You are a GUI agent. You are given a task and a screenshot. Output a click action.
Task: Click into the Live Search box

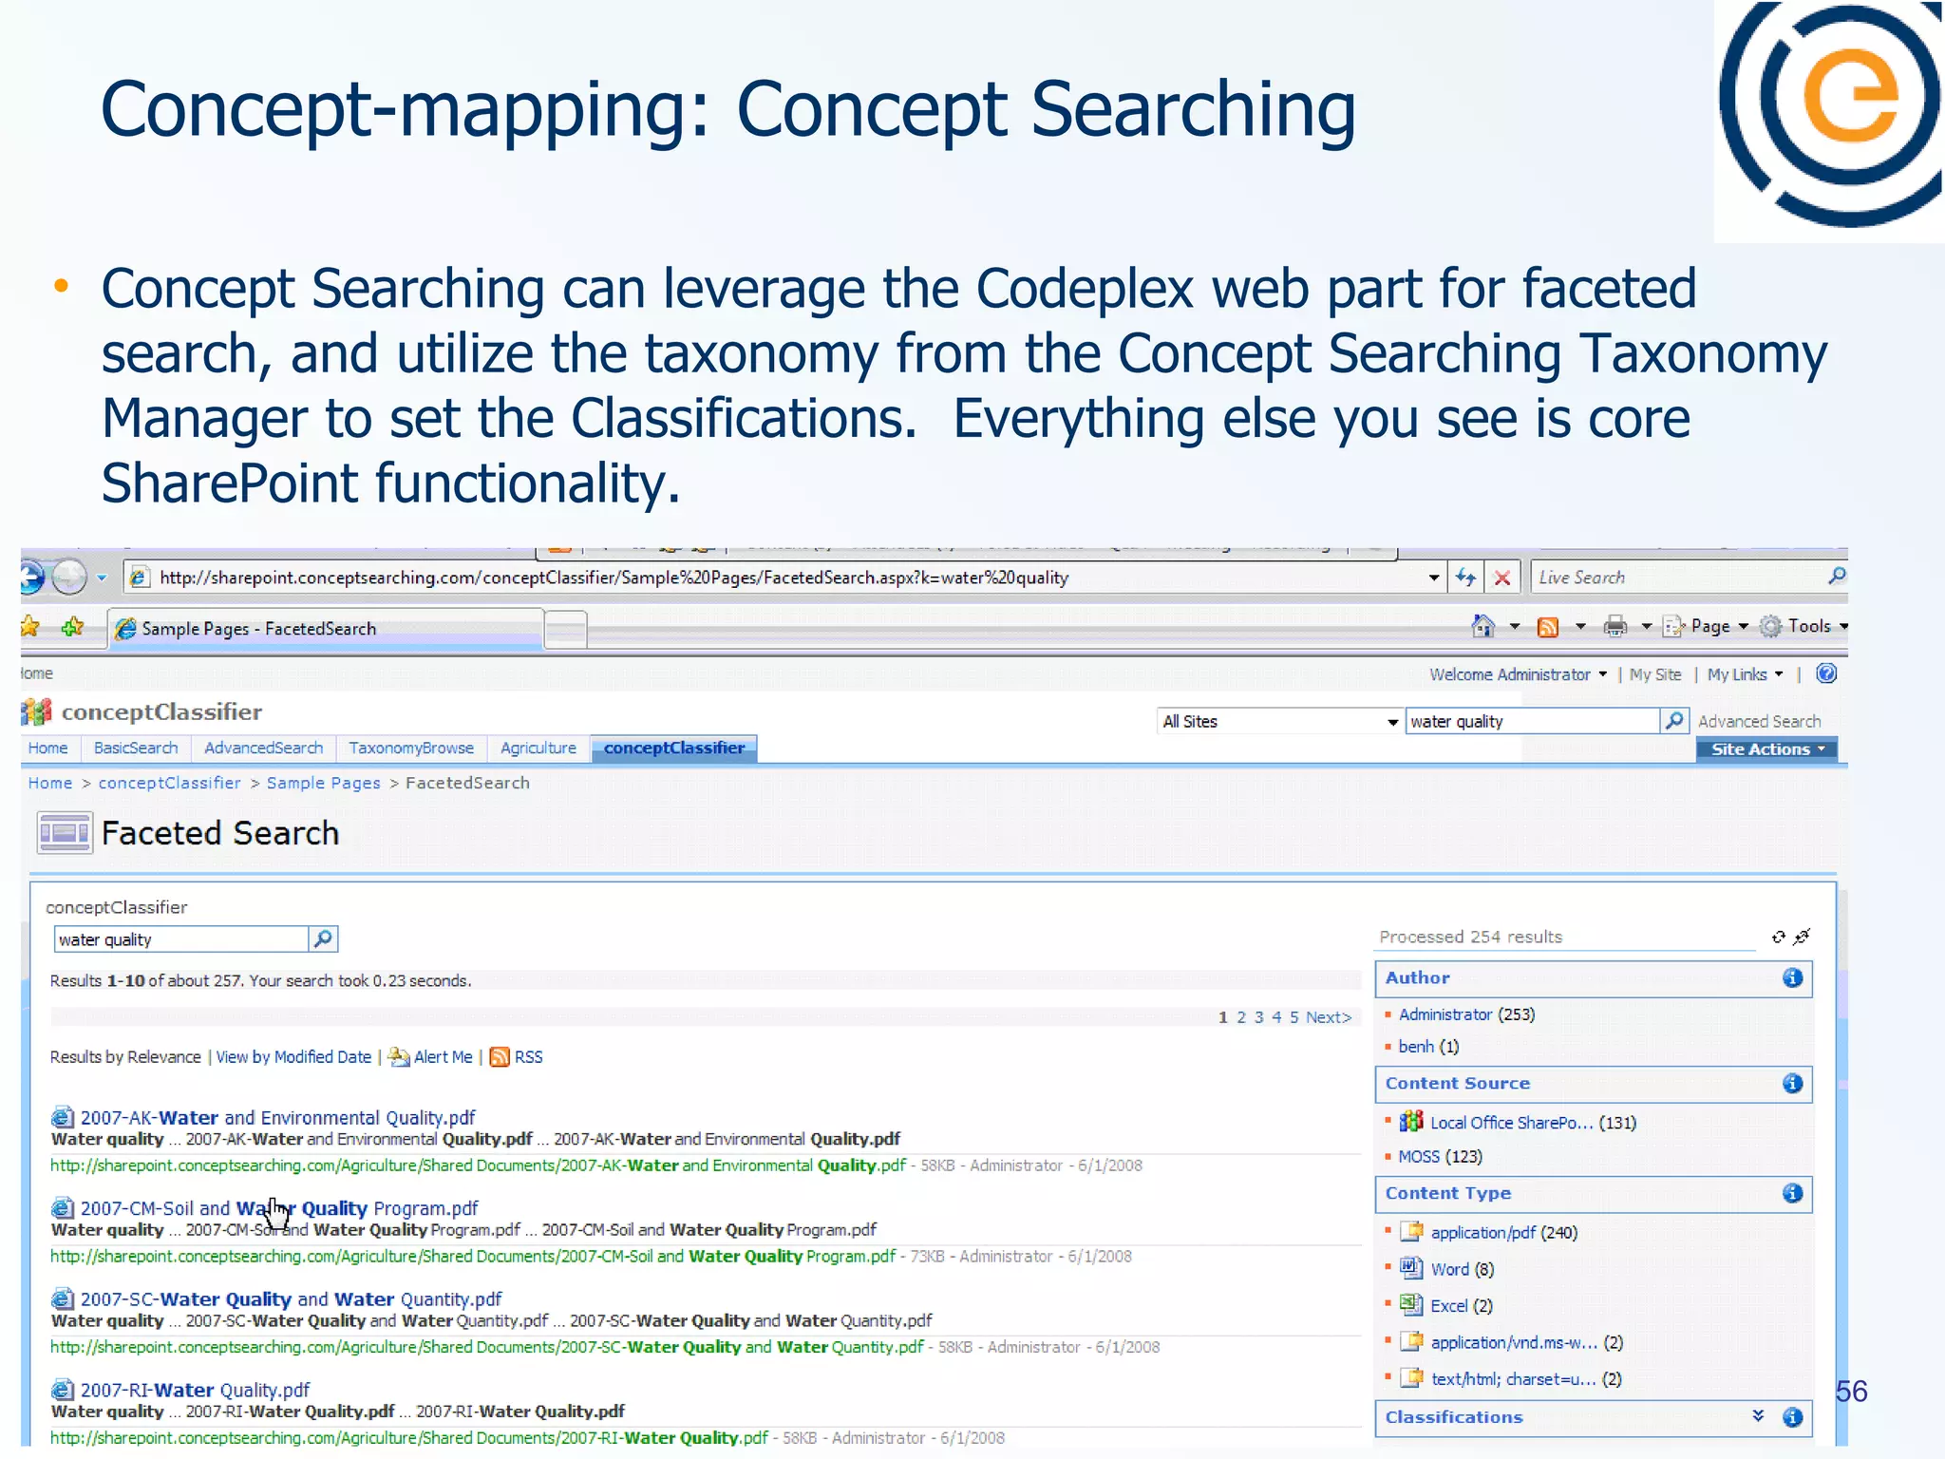[x=1679, y=578]
